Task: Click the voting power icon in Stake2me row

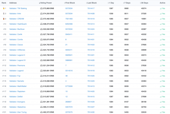Action: coord(41,107)
